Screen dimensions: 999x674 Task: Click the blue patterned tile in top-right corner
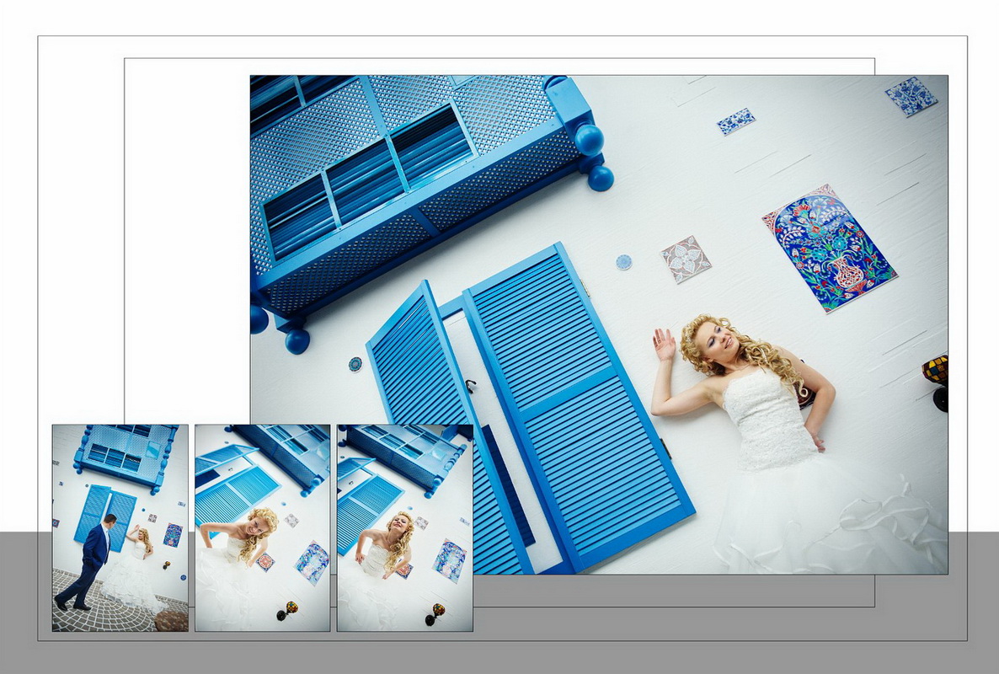pyautogui.click(x=911, y=96)
